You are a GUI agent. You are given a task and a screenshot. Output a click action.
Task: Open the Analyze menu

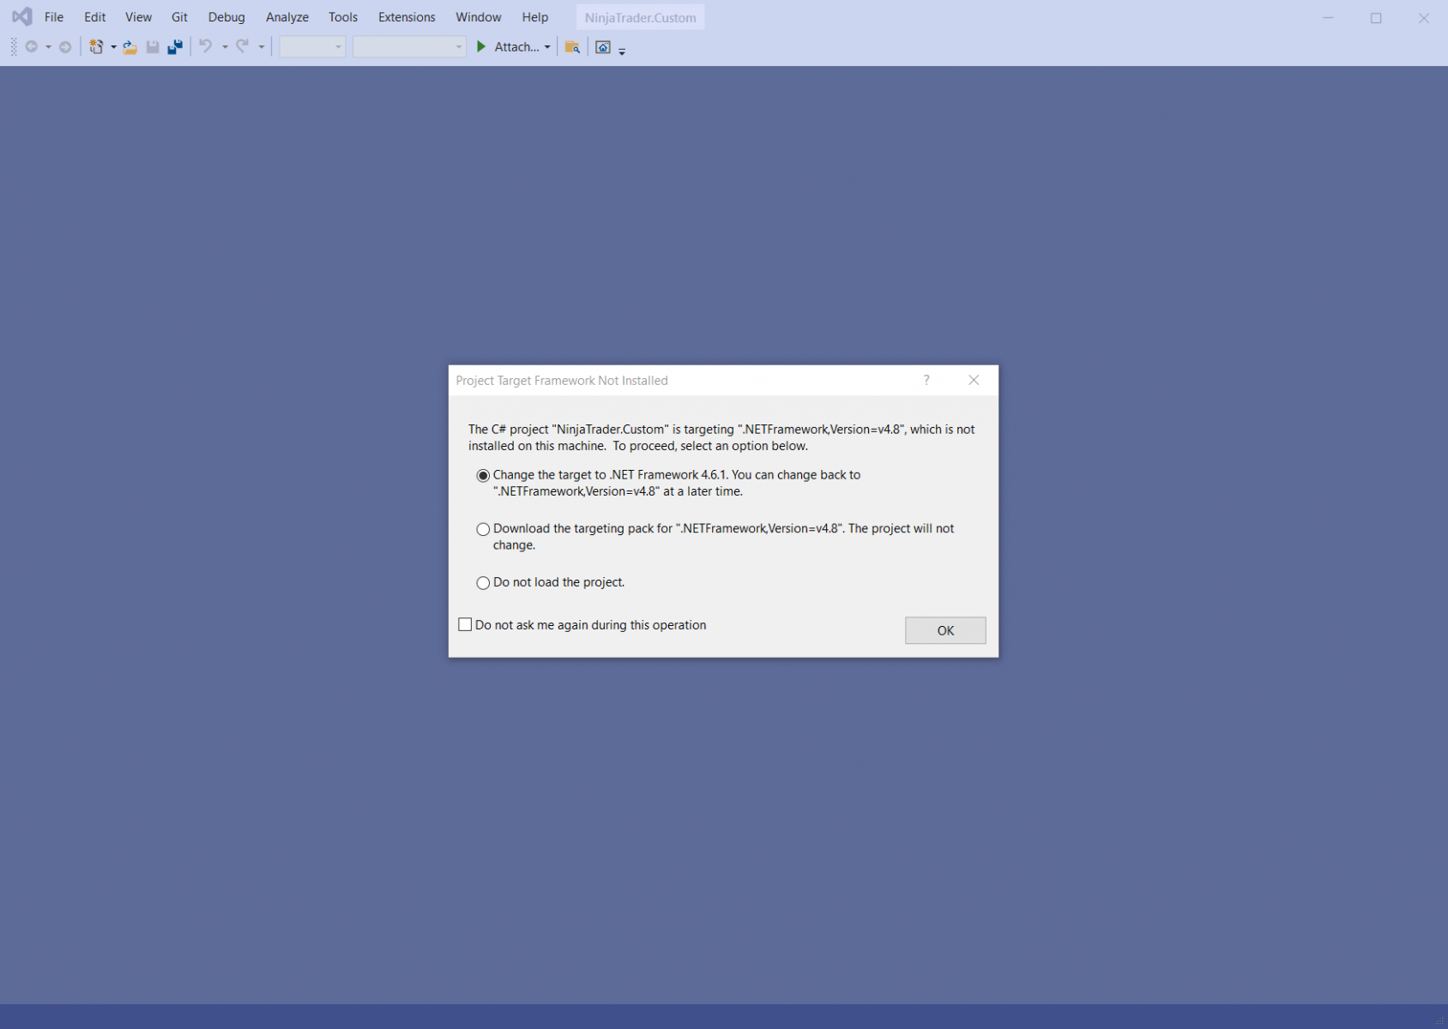point(287,17)
